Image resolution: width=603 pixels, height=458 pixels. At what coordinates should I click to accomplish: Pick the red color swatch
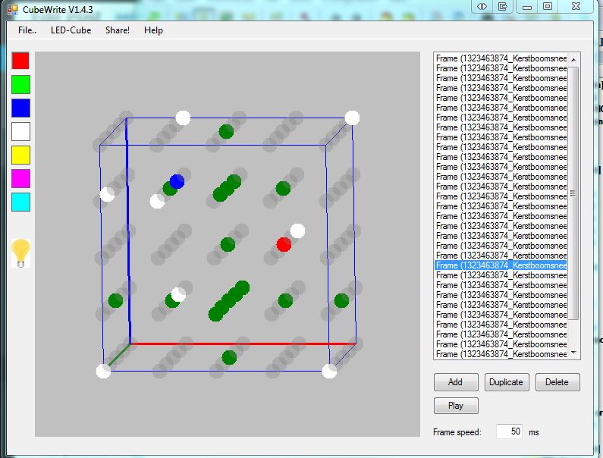point(20,61)
